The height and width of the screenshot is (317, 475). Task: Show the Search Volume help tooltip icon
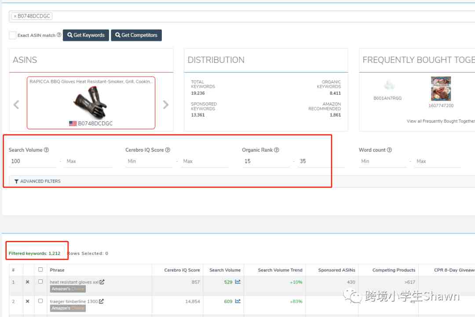(46, 150)
